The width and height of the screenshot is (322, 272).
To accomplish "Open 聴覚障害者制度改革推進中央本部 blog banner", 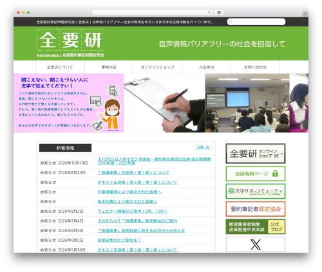I will (x=256, y=227).
